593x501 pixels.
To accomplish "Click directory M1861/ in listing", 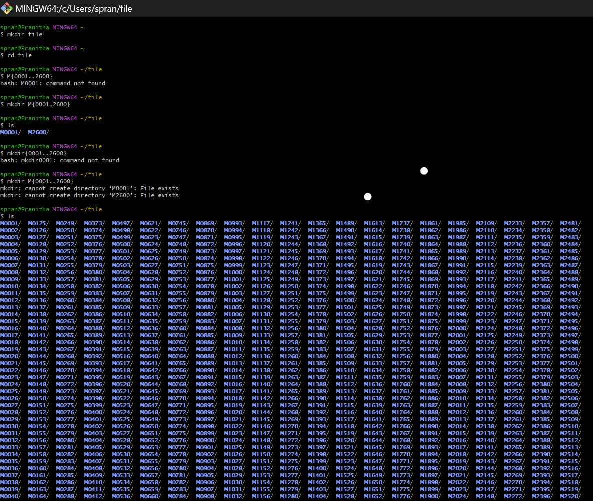I will coord(430,223).
